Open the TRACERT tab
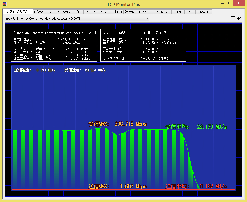 (x=204, y=12)
